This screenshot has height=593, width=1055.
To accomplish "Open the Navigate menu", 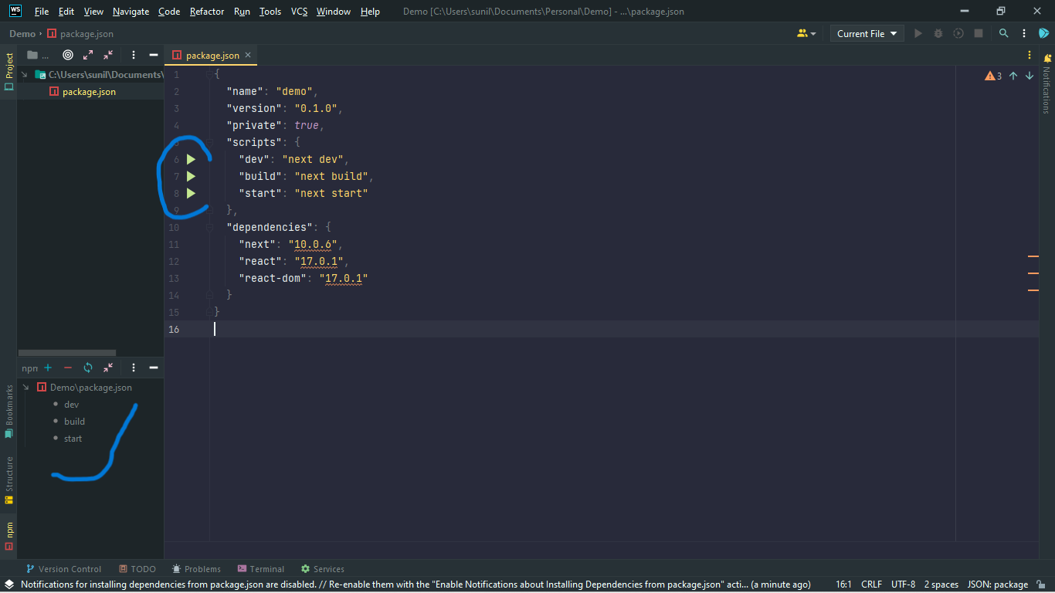I will click(x=131, y=12).
